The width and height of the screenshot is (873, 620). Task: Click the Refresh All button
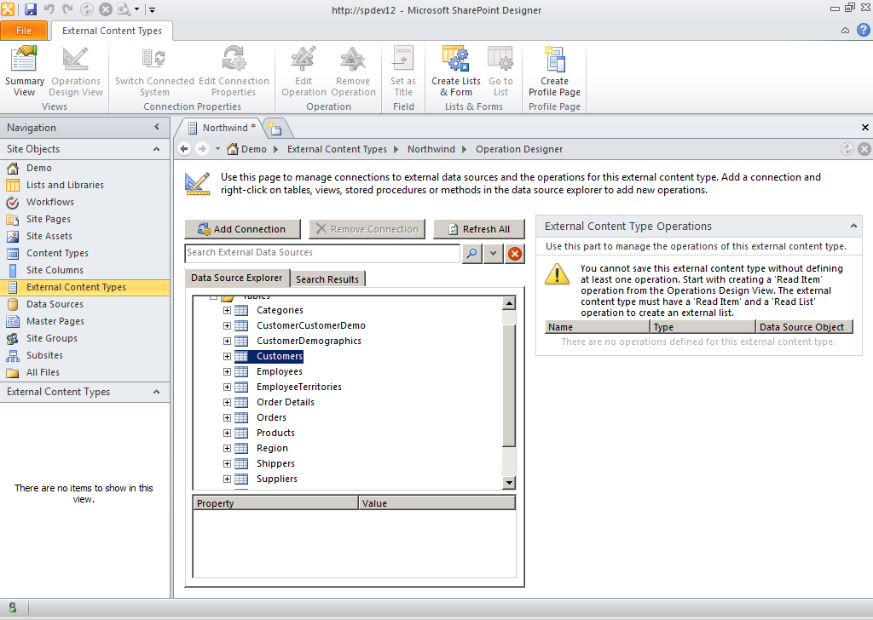click(479, 229)
